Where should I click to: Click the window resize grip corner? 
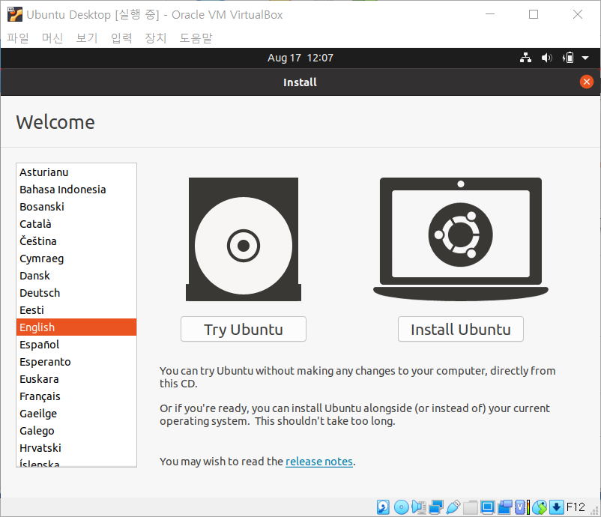(594, 510)
